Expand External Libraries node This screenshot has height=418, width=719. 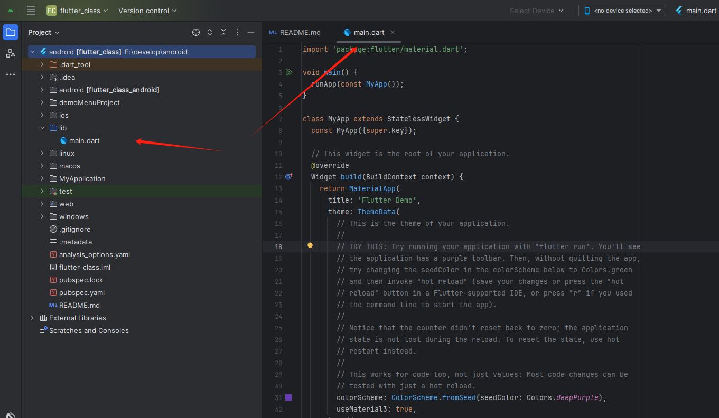32,318
